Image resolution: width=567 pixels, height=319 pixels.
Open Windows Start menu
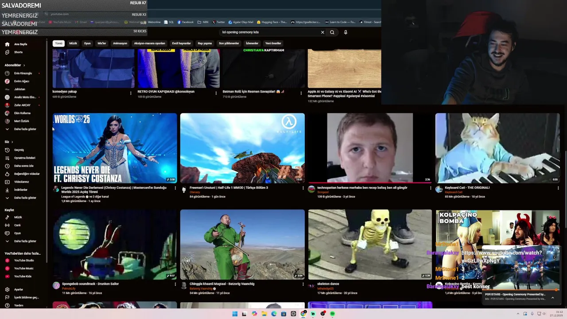[x=235, y=314]
